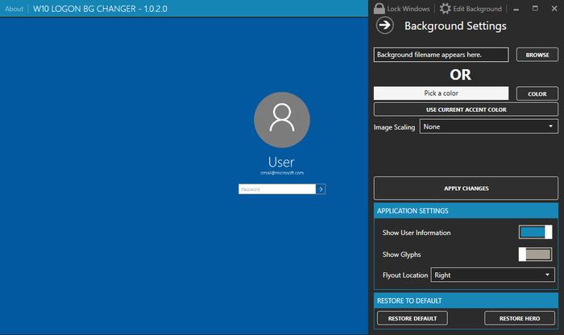564x335 pixels.
Task: Click Apply Changes button
Action: [466, 188]
